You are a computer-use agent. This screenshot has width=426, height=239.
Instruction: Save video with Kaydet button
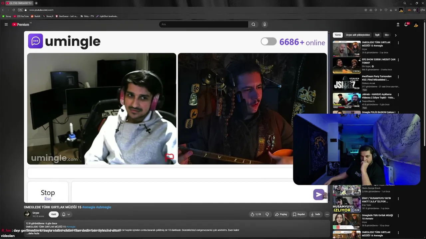[299, 214]
